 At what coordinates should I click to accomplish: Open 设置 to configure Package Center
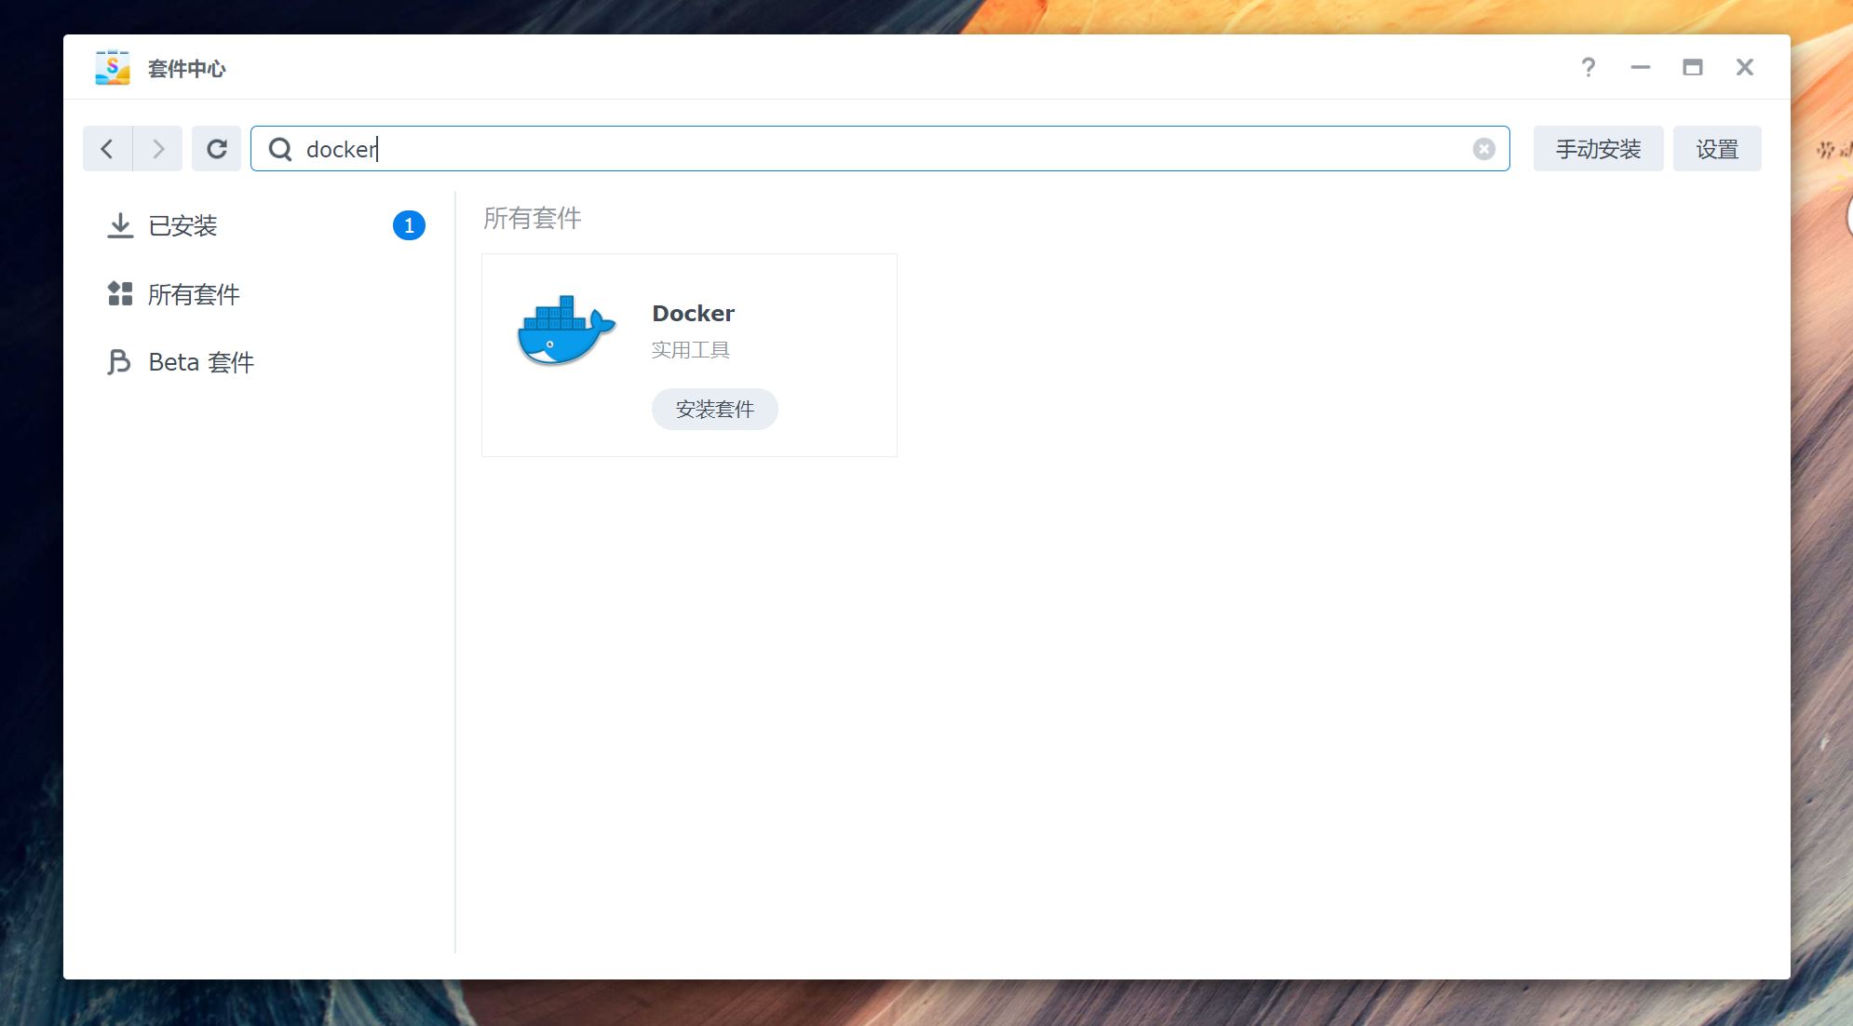(x=1718, y=148)
